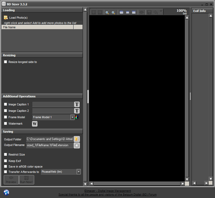Screen dimensions: 215x198
Task: Click the Preview button
Action: 11,180
